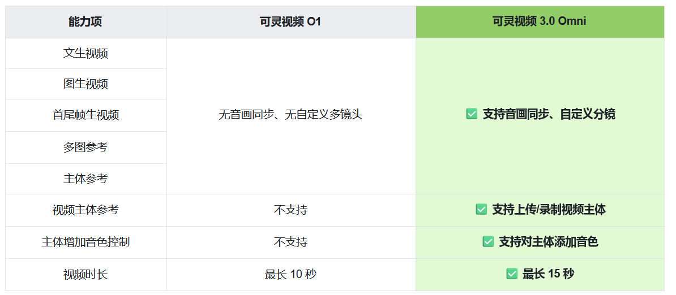This screenshot has height=295, width=676.
Task: Click the green checkmark beside 最长 15 秒
Action: tap(512, 274)
